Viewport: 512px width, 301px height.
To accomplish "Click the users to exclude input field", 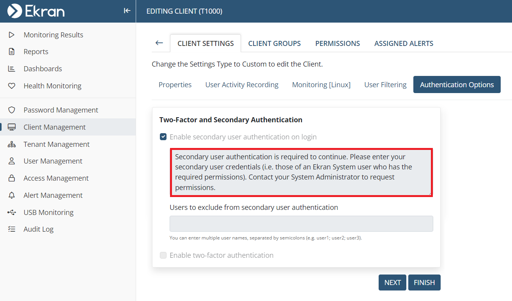I will click(x=301, y=224).
